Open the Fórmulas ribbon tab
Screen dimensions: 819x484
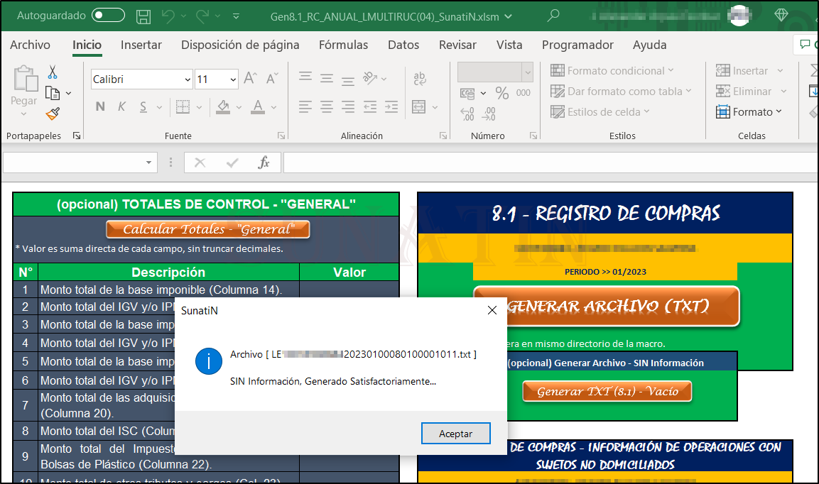[x=343, y=45]
